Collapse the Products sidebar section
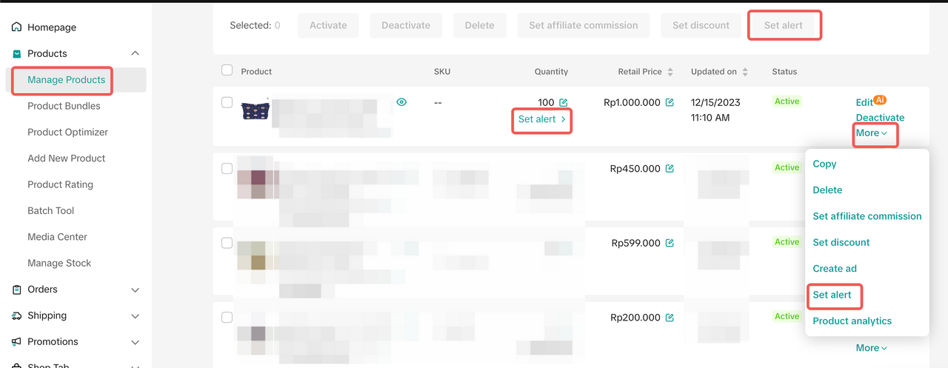Viewport: 948px width, 368px height. click(135, 53)
